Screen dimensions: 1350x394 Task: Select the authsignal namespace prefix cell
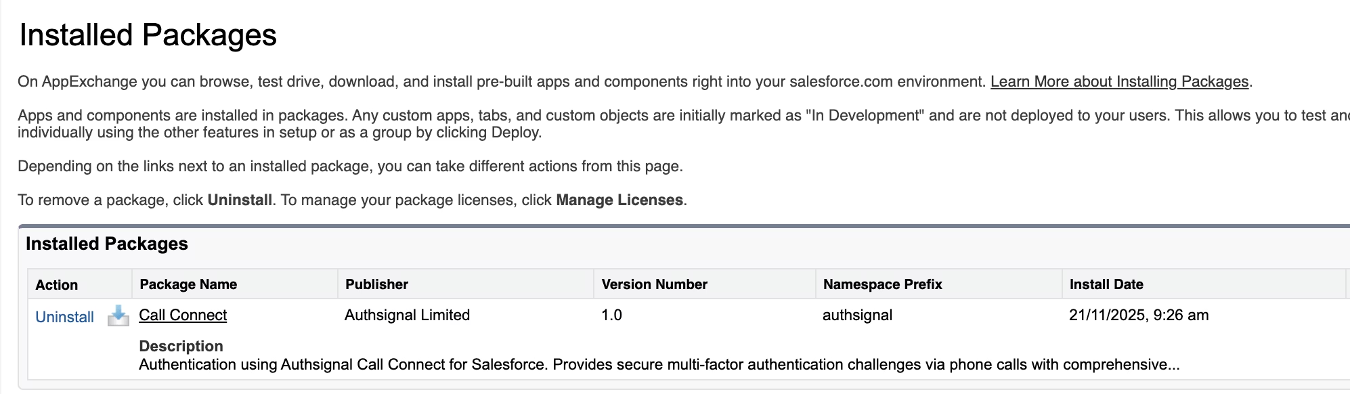857,315
